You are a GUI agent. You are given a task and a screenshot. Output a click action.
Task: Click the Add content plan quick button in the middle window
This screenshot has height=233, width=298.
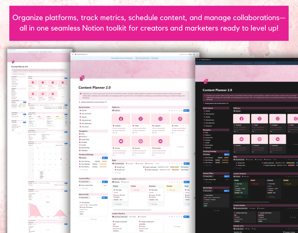pyautogui.click(x=85, y=114)
